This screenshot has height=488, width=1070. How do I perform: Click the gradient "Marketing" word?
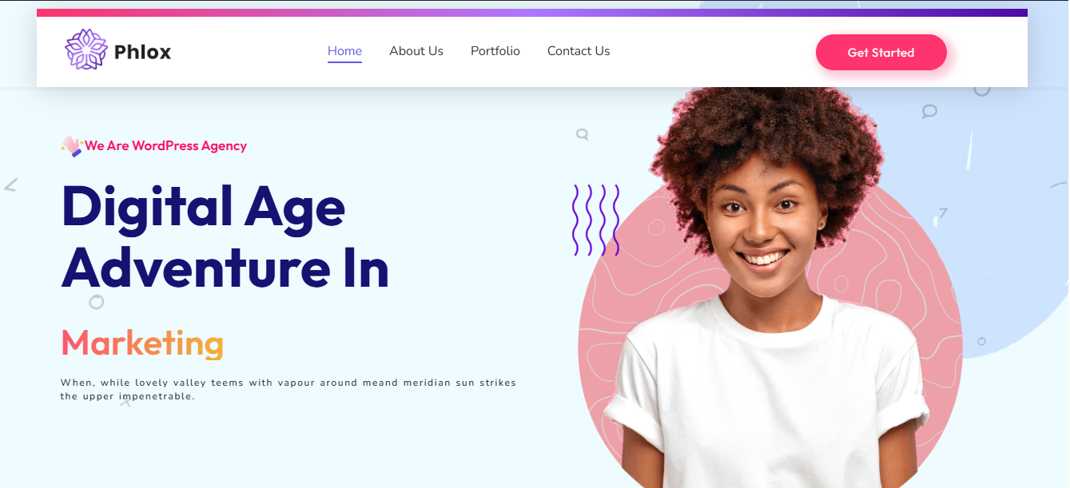click(142, 343)
